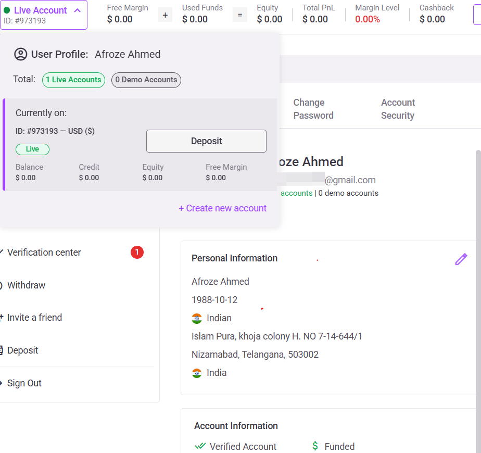Open the Change Password tab
The width and height of the screenshot is (481, 453).
click(313, 109)
